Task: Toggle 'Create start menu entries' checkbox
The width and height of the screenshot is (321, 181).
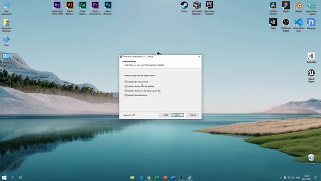Action: (126, 81)
